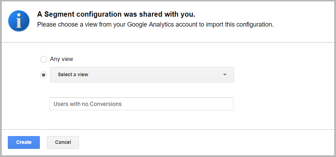Viewport: 336px width, 157px height.
Task: Click the Please choose a view instruction text
Action: pos(155,24)
